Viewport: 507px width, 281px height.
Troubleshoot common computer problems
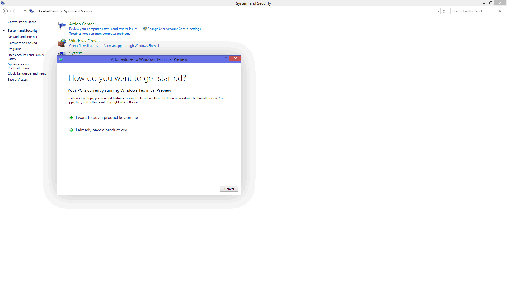(x=100, y=34)
